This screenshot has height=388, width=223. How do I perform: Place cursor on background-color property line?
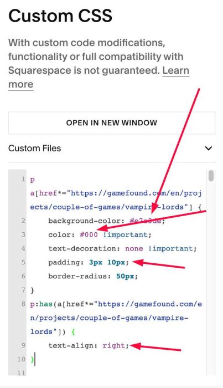106,221
